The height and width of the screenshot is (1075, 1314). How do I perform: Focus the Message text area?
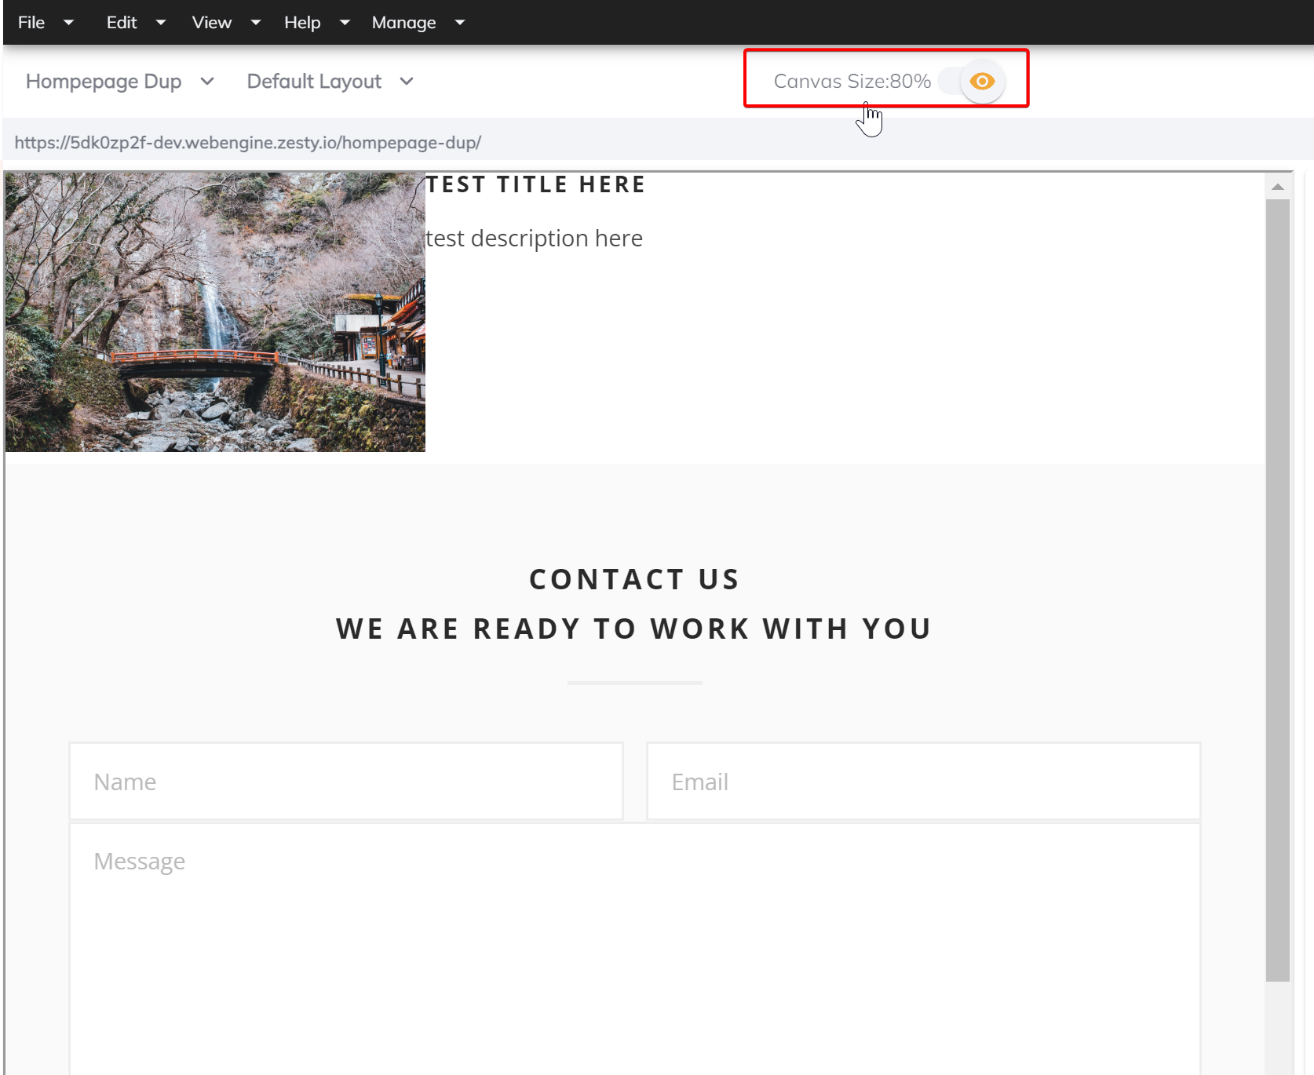pyautogui.click(x=635, y=949)
